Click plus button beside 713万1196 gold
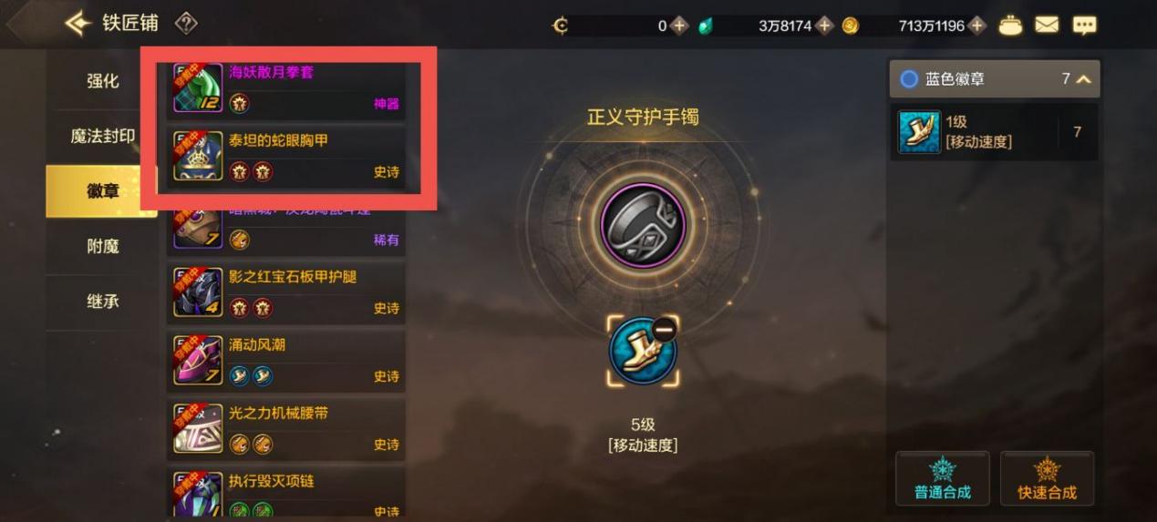The width and height of the screenshot is (1157, 522). (x=977, y=26)
